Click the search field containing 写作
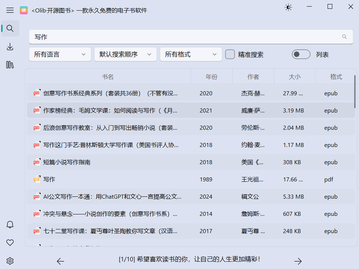The width and height of the screenshot is (359, 269). pos(191,37)
